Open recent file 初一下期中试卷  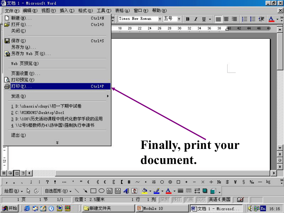57,106
